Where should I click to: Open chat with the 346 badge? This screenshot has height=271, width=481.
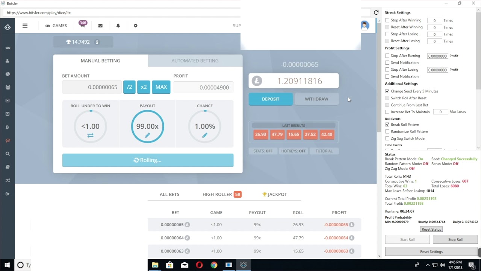click(x=83, y=25)
